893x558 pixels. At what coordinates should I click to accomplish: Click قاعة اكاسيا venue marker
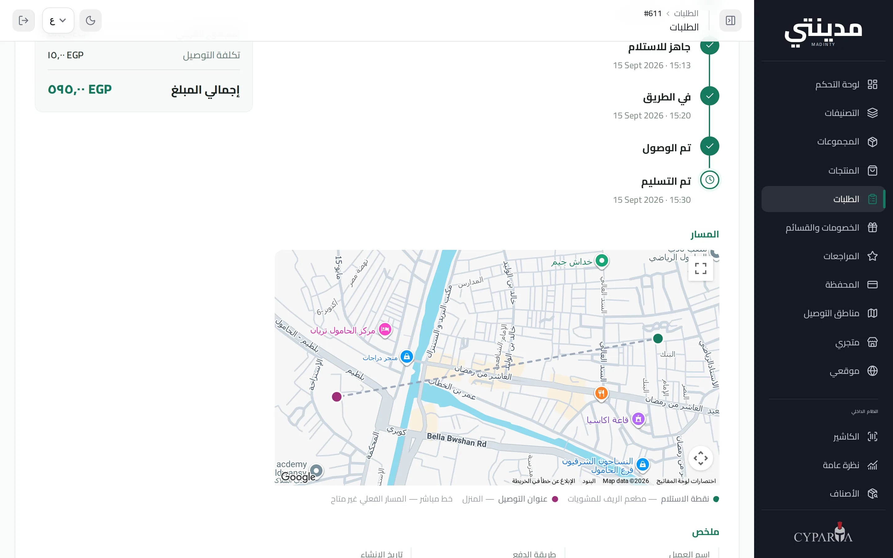tap(638, 419)
